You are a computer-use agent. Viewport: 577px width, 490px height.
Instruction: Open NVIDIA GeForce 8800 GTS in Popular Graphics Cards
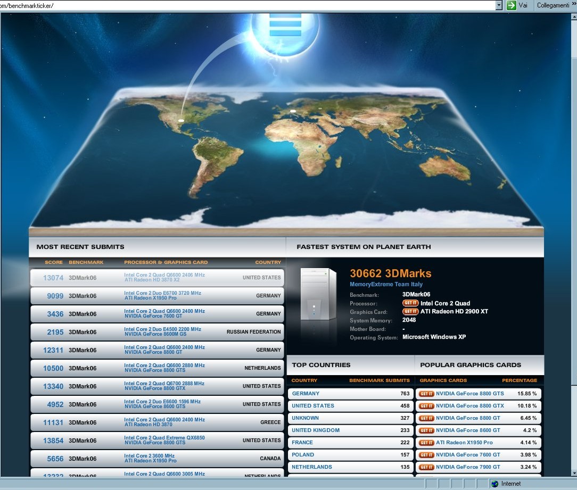coord(470,394)
